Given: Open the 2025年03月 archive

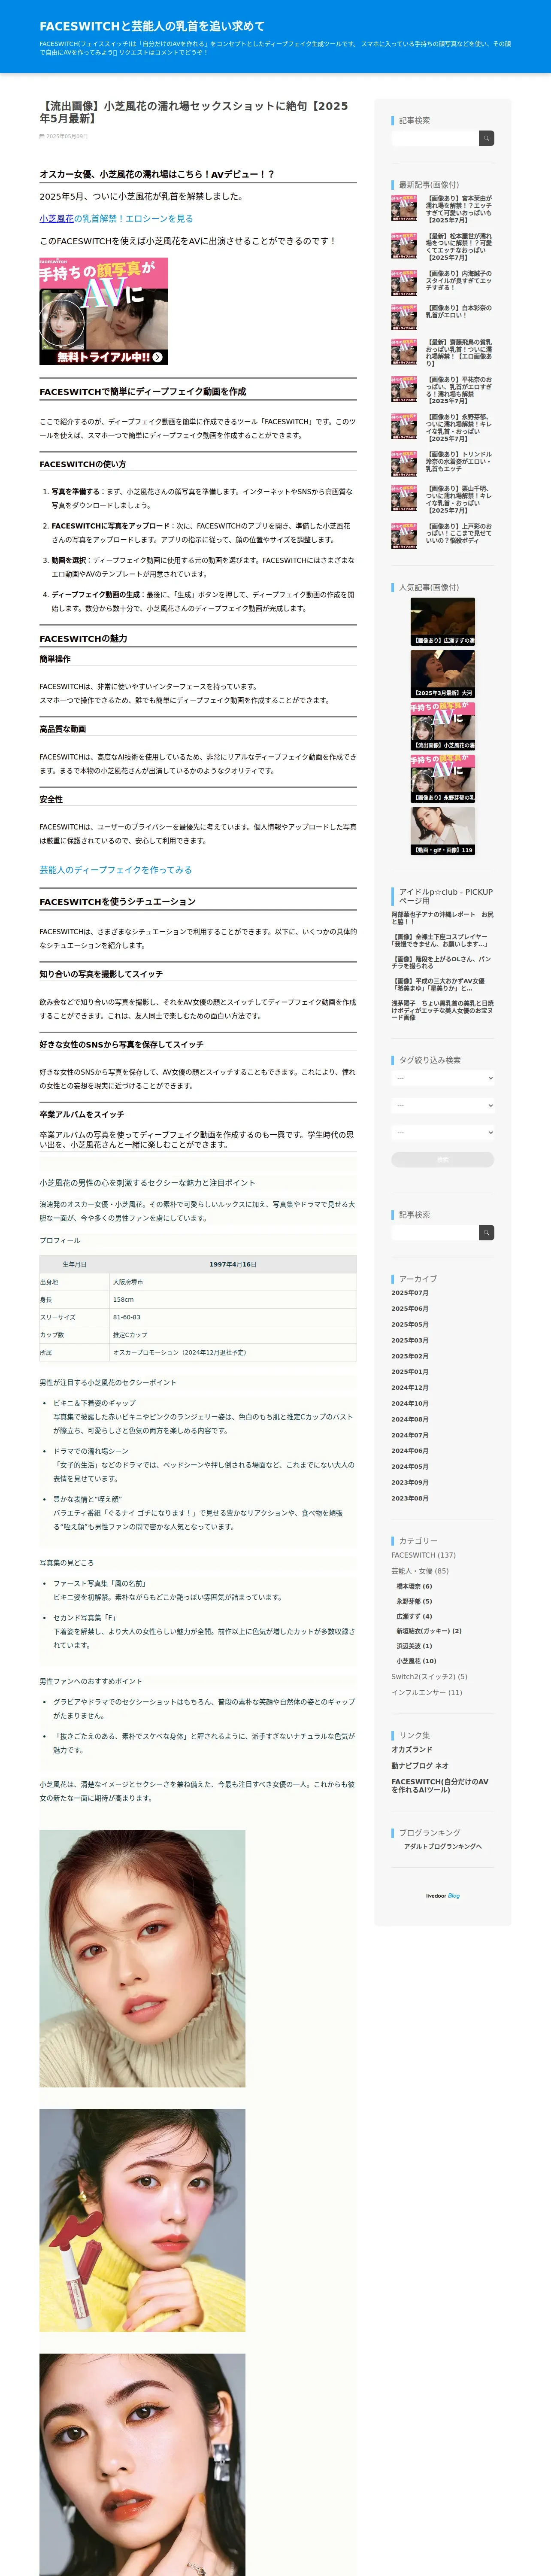Looking at the screenshot, I should click(409, 1340).
